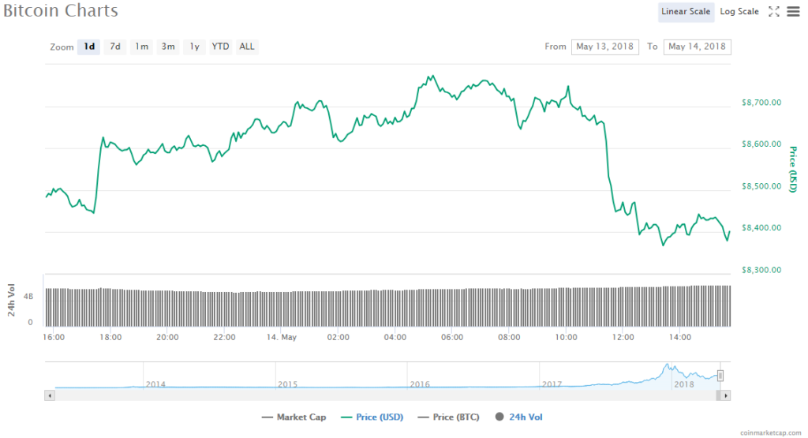The image size is (808, 438).
Task: Click the scrollbar right arrow
Action: [726, 395]
